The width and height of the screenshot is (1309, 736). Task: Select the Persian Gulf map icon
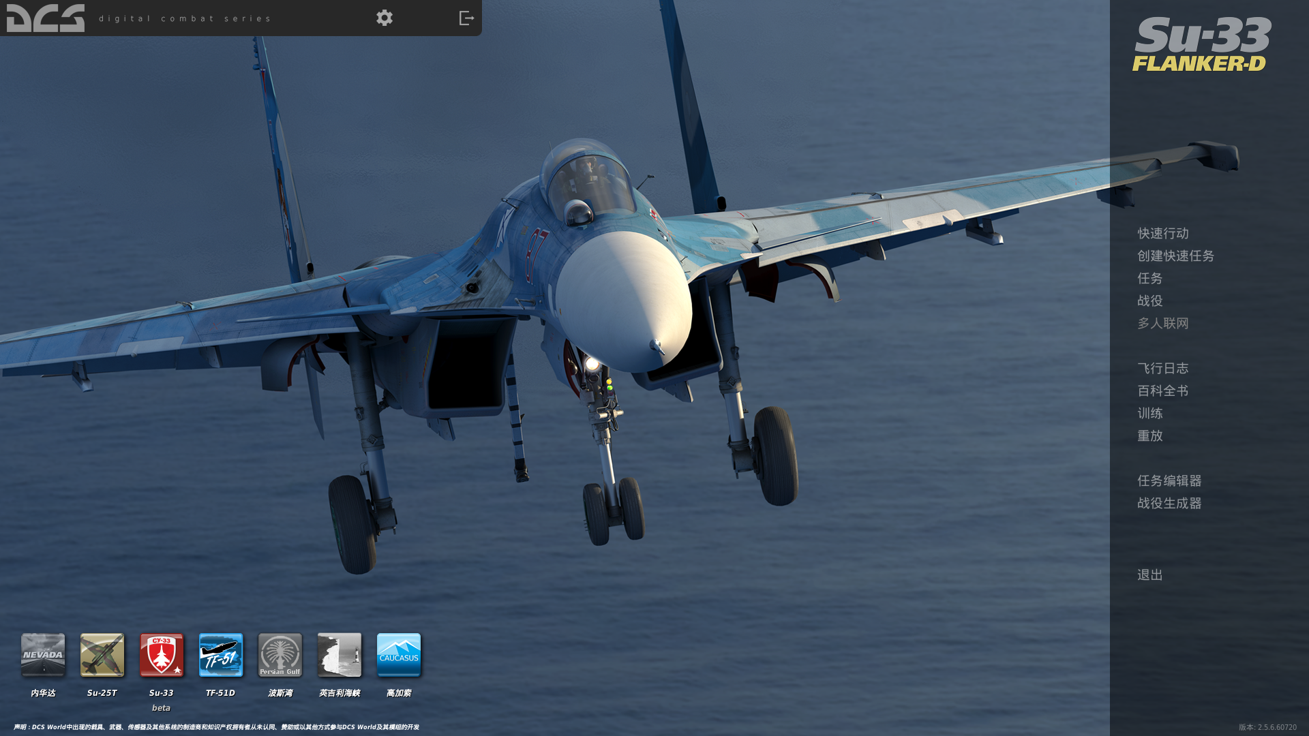280,655
